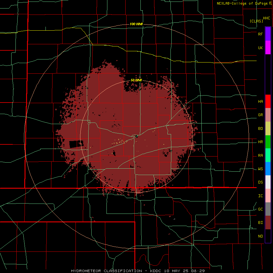Viewport: 273px width, 273px height.
Task: Click the BD legend label
Action: (260, 129)
